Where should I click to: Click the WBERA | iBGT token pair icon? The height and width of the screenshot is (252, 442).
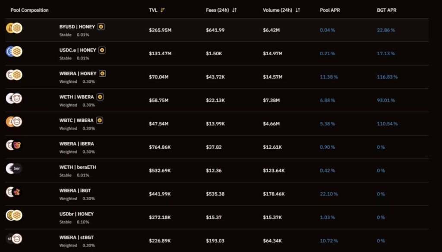coord(14,192)
